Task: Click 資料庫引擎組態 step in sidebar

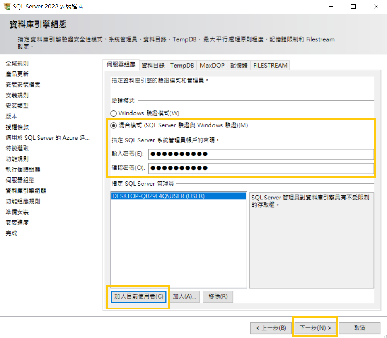Action: point(26,191)
